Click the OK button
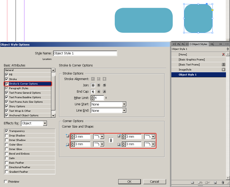This screenshot has width=230, height=187. [130, 181]
